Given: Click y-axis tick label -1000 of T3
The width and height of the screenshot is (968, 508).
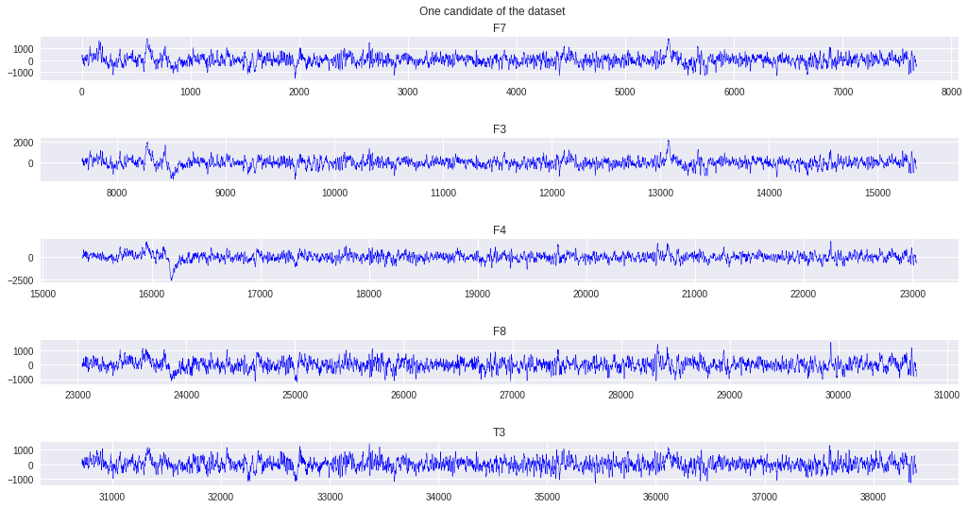Looking at the screenshot, I should coord(20,480).
